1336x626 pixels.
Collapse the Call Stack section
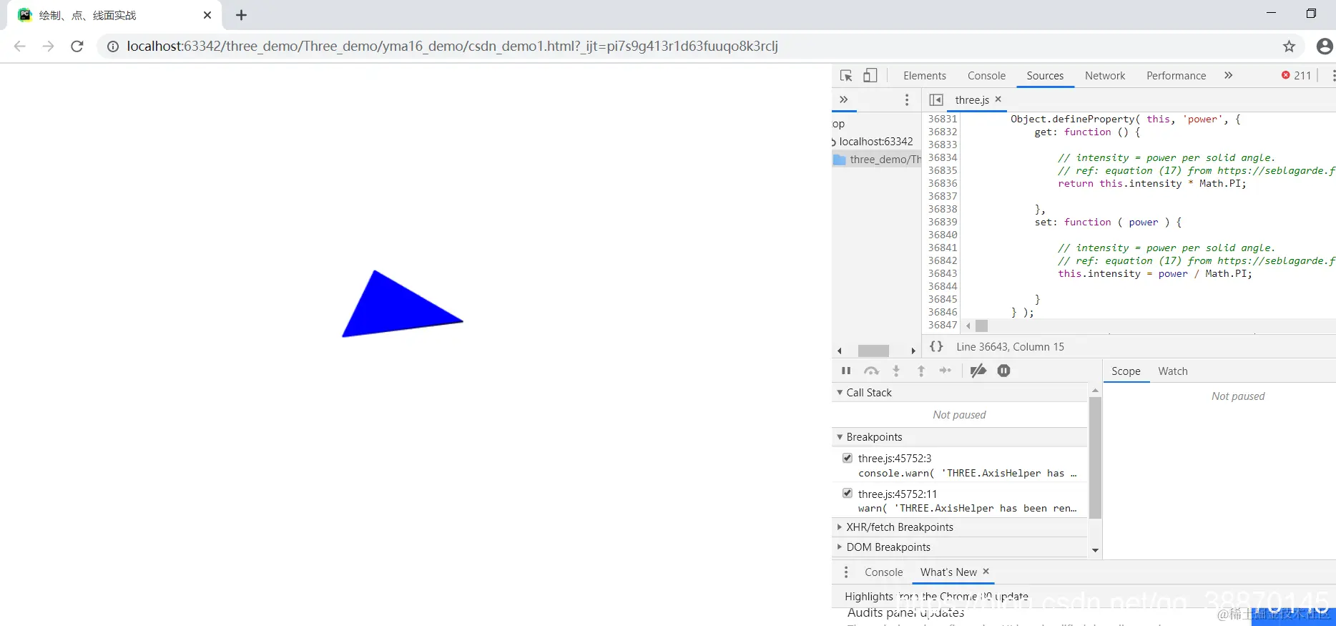coord(840,393)
